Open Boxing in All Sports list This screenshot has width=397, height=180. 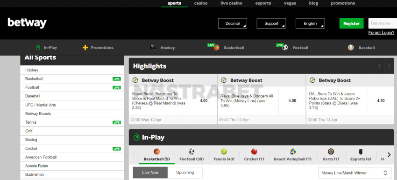72,140
